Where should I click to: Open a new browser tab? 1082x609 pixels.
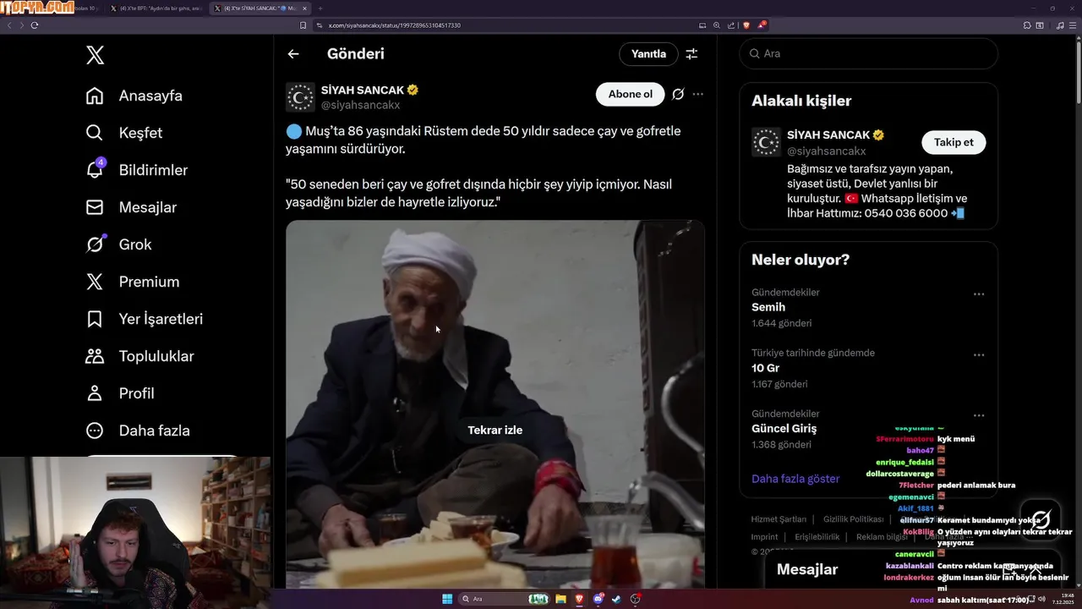320,8
